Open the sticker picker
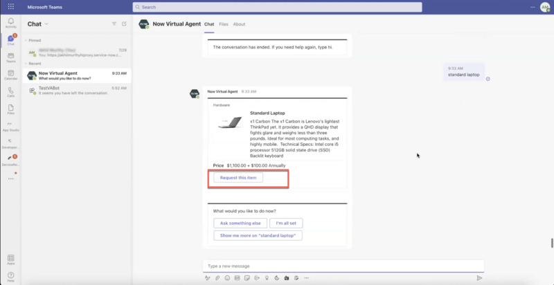Image resolution: width=554 pixels, height=285 pixels. tap(247, 278)
